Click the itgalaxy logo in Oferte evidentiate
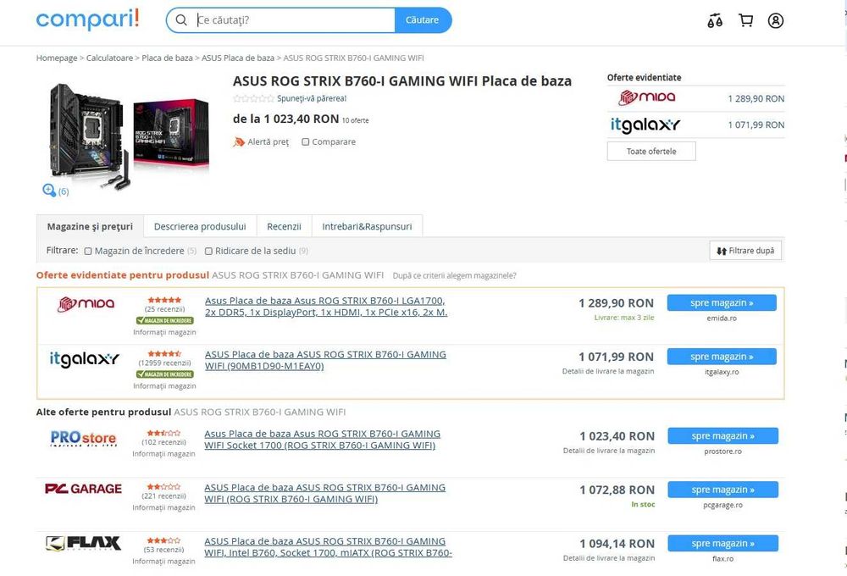Screen dimensions: 847x576 coord(645,125)
